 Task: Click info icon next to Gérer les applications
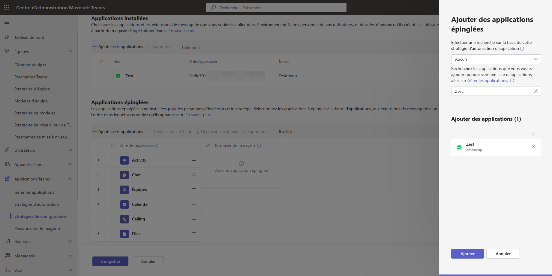click(x=512, y=81)
